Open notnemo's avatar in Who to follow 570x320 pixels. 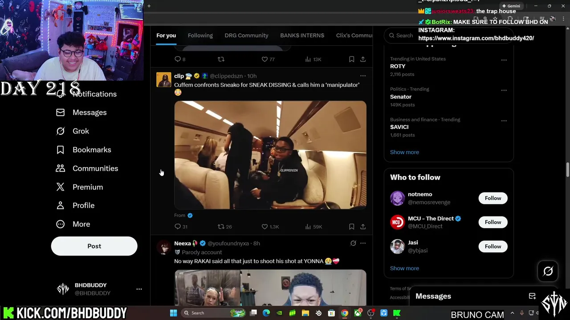click(397, 198)
